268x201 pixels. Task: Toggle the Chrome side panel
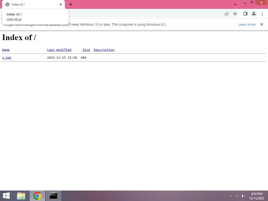(245, 14)
